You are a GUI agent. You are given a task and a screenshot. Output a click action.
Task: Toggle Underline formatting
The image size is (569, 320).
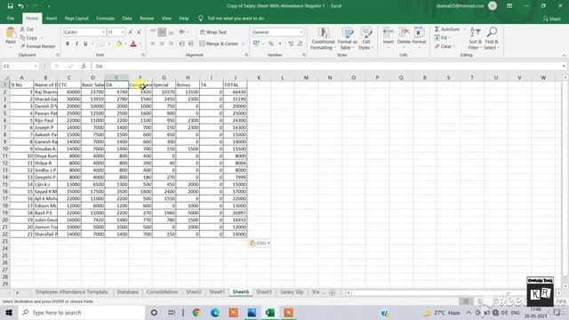85,44
